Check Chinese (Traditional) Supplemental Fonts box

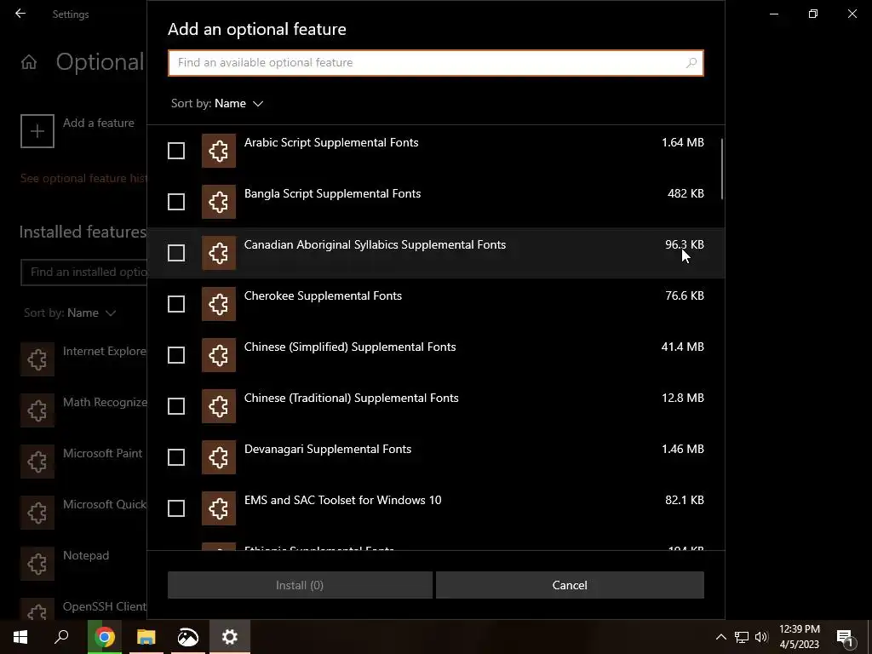click(x=176, y=406)
